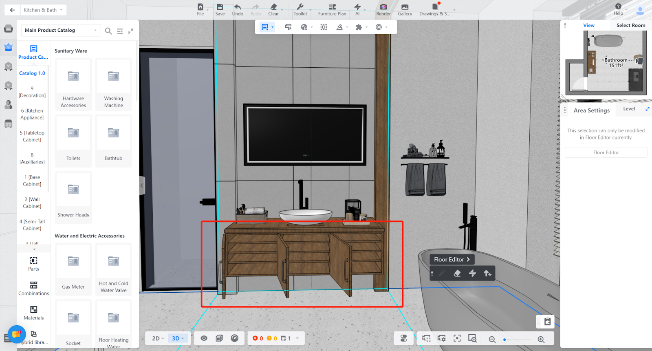The image size is (652, 351).
Task: Open the Materials panel icon
Action: pos(33,310)
